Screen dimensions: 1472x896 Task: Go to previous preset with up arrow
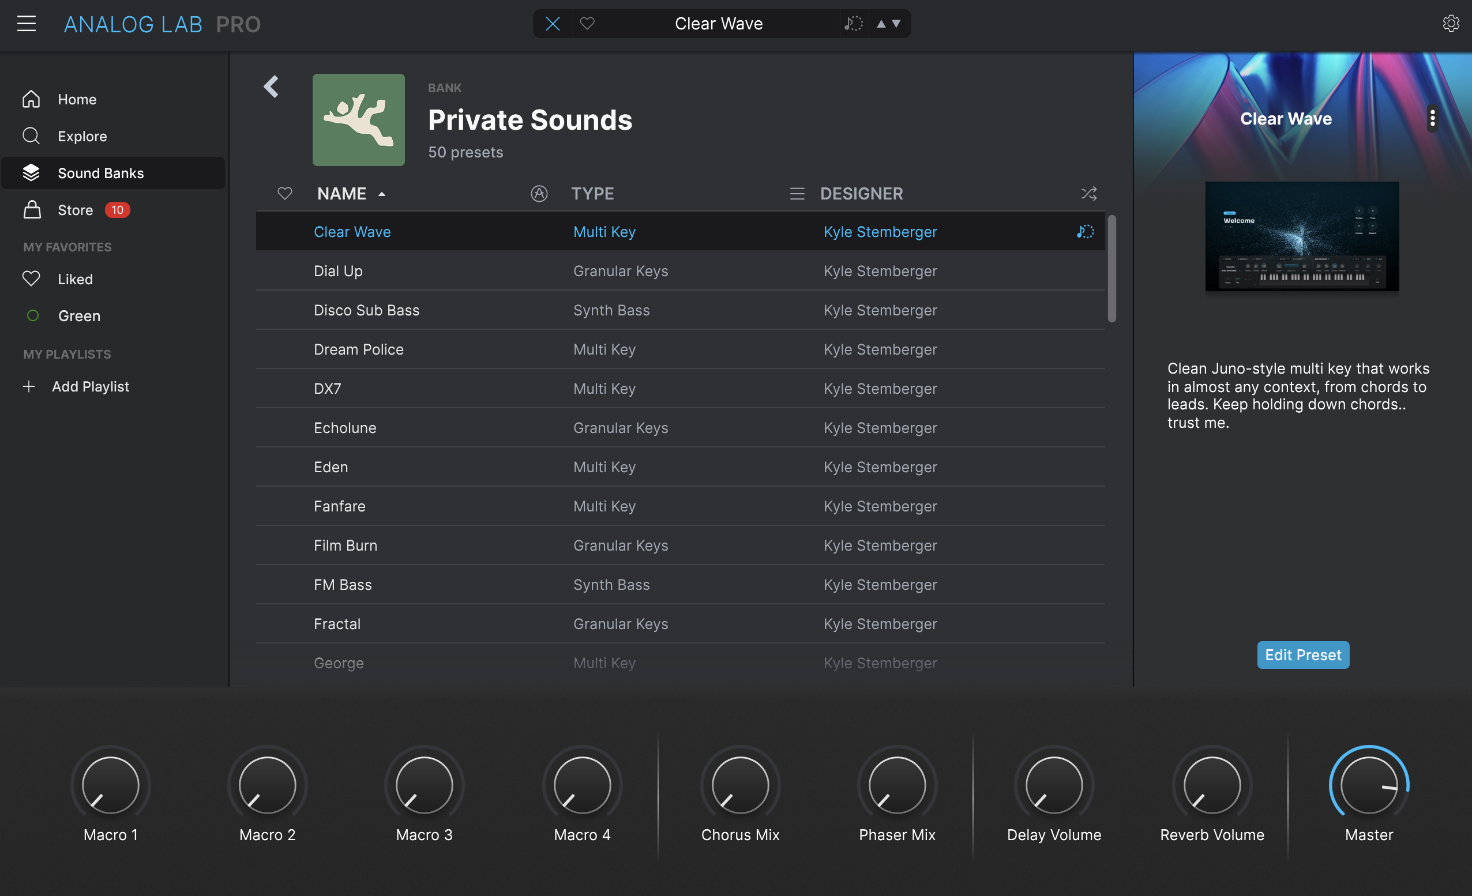pos(881,24)
